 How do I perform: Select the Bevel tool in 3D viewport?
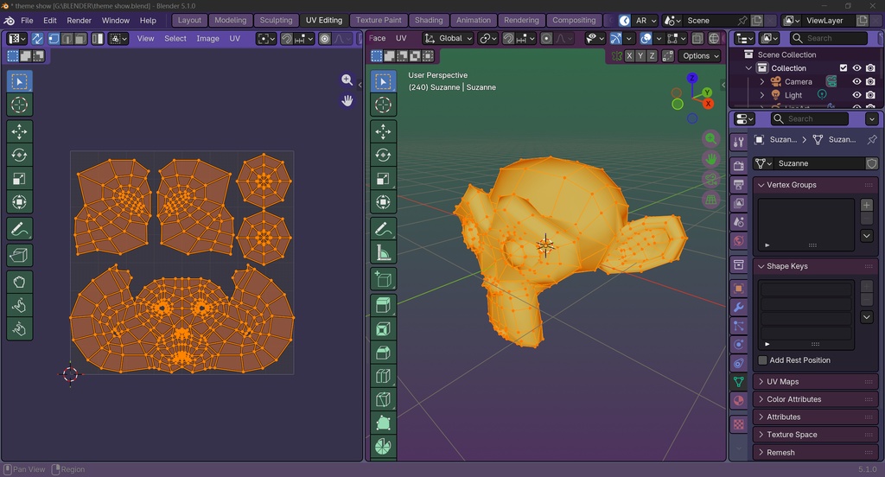(383, 353)
